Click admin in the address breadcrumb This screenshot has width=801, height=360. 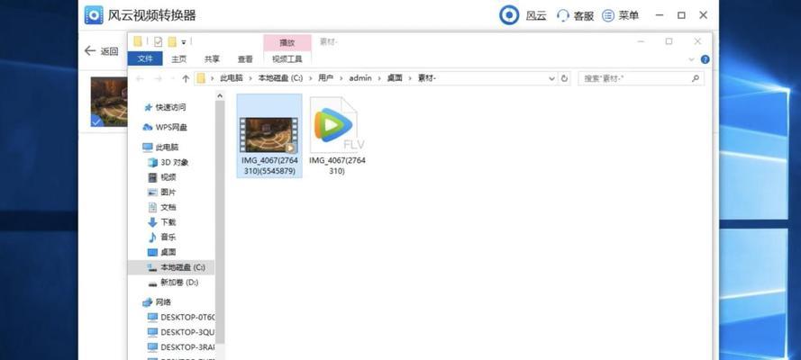[x=360, y=78]
